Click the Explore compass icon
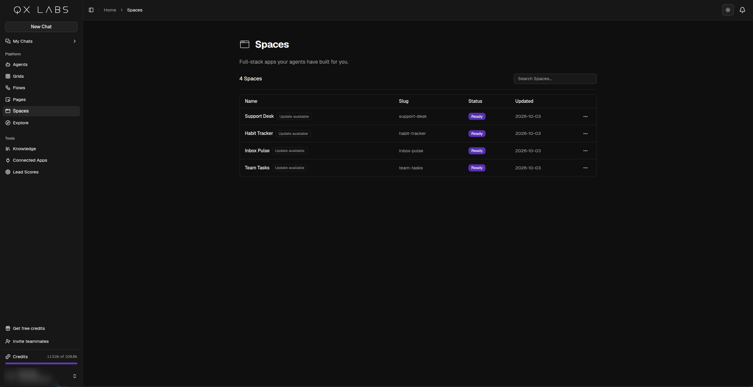 pos(8,123)
